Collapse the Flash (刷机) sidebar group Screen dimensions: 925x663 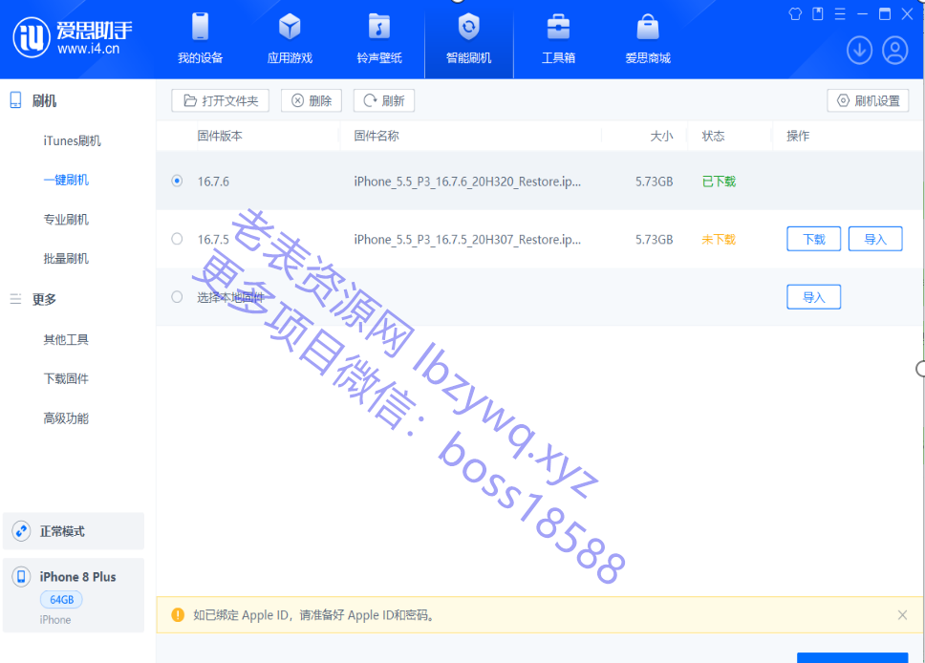(44, 101)
